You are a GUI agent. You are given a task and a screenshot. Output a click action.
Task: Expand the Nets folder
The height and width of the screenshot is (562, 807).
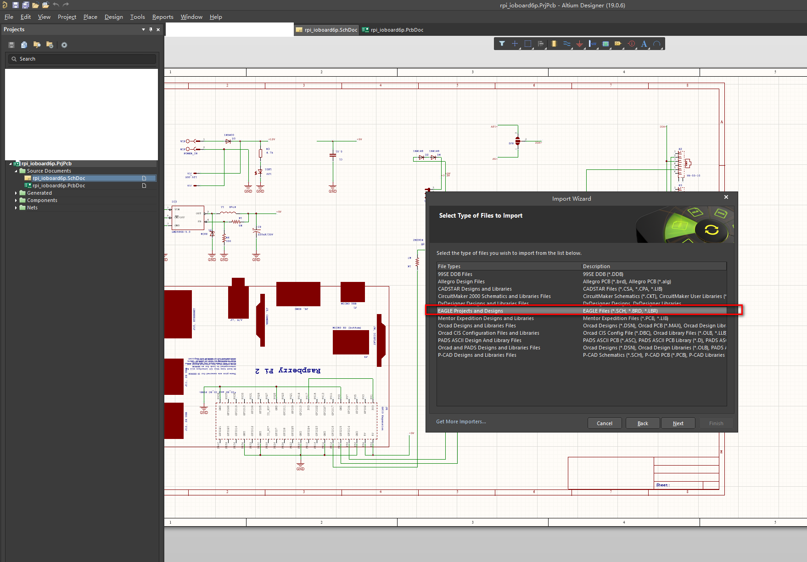click(x=16, y=208)
